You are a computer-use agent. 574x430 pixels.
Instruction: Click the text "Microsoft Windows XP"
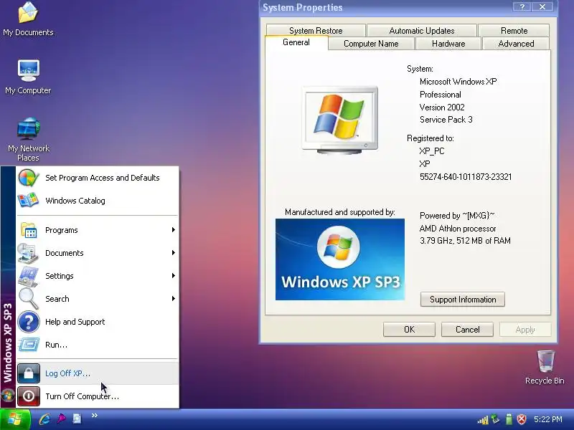pos(458,82)
